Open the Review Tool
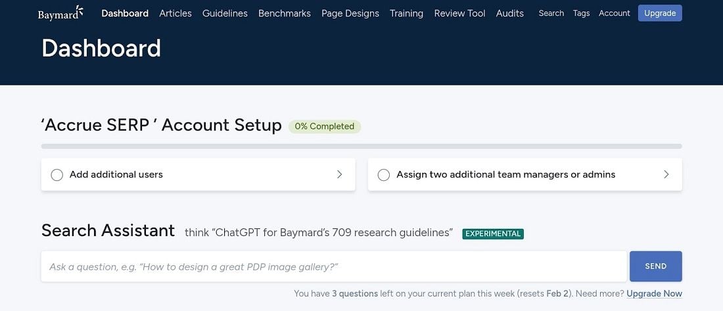This screenshot has width=723, height=311. [459, 13]
